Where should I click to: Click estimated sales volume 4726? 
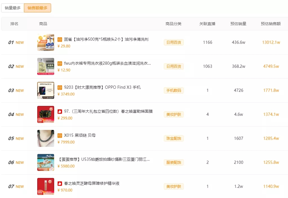[x=239, y=90]
